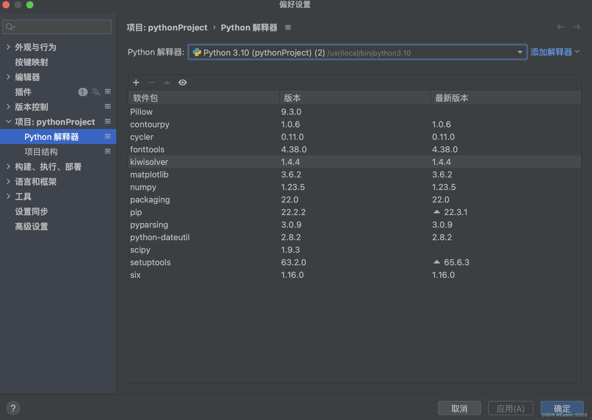Click the search magnifier icon in settings
This screenshot has width=592, height=420.
10,27
